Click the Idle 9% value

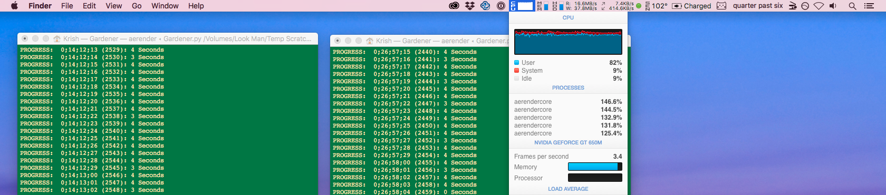[x=617, y=79]
